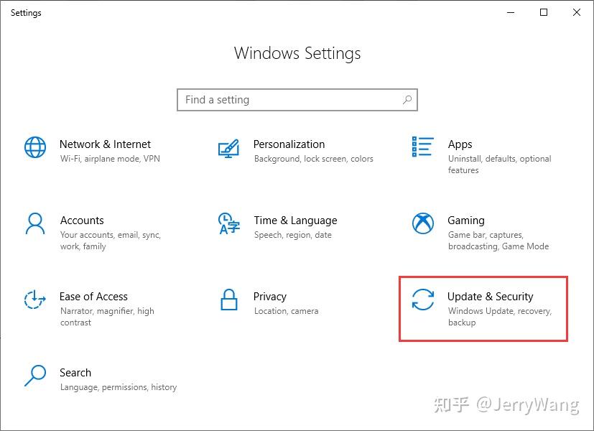The image size is (594, 431).
Task: Open the Gaming Xbox icon
Action: (423, 223)
